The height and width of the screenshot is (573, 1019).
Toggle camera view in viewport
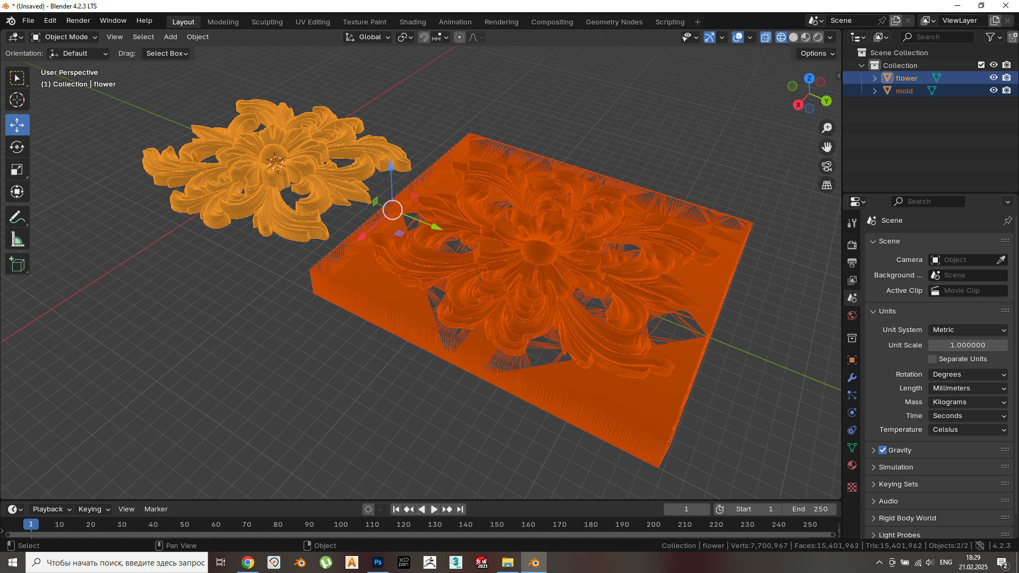(827, 166)
